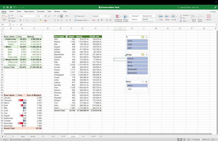Click the Increase Indent icon
The width and height of the screenshot is (218, 141).
70,20
